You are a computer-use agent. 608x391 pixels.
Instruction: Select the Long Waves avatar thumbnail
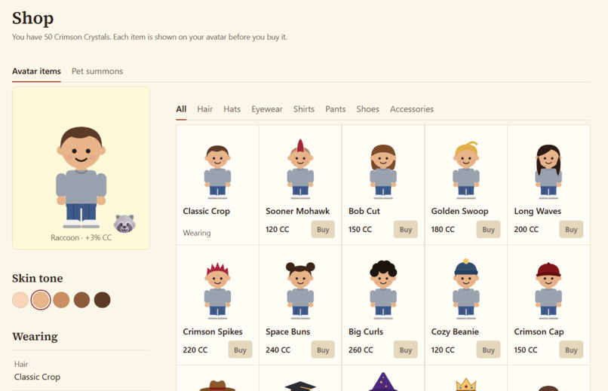[548, 172]
